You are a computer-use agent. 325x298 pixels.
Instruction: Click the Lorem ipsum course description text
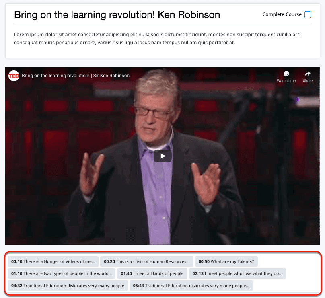pyautogui.click(x=157, y=39)
